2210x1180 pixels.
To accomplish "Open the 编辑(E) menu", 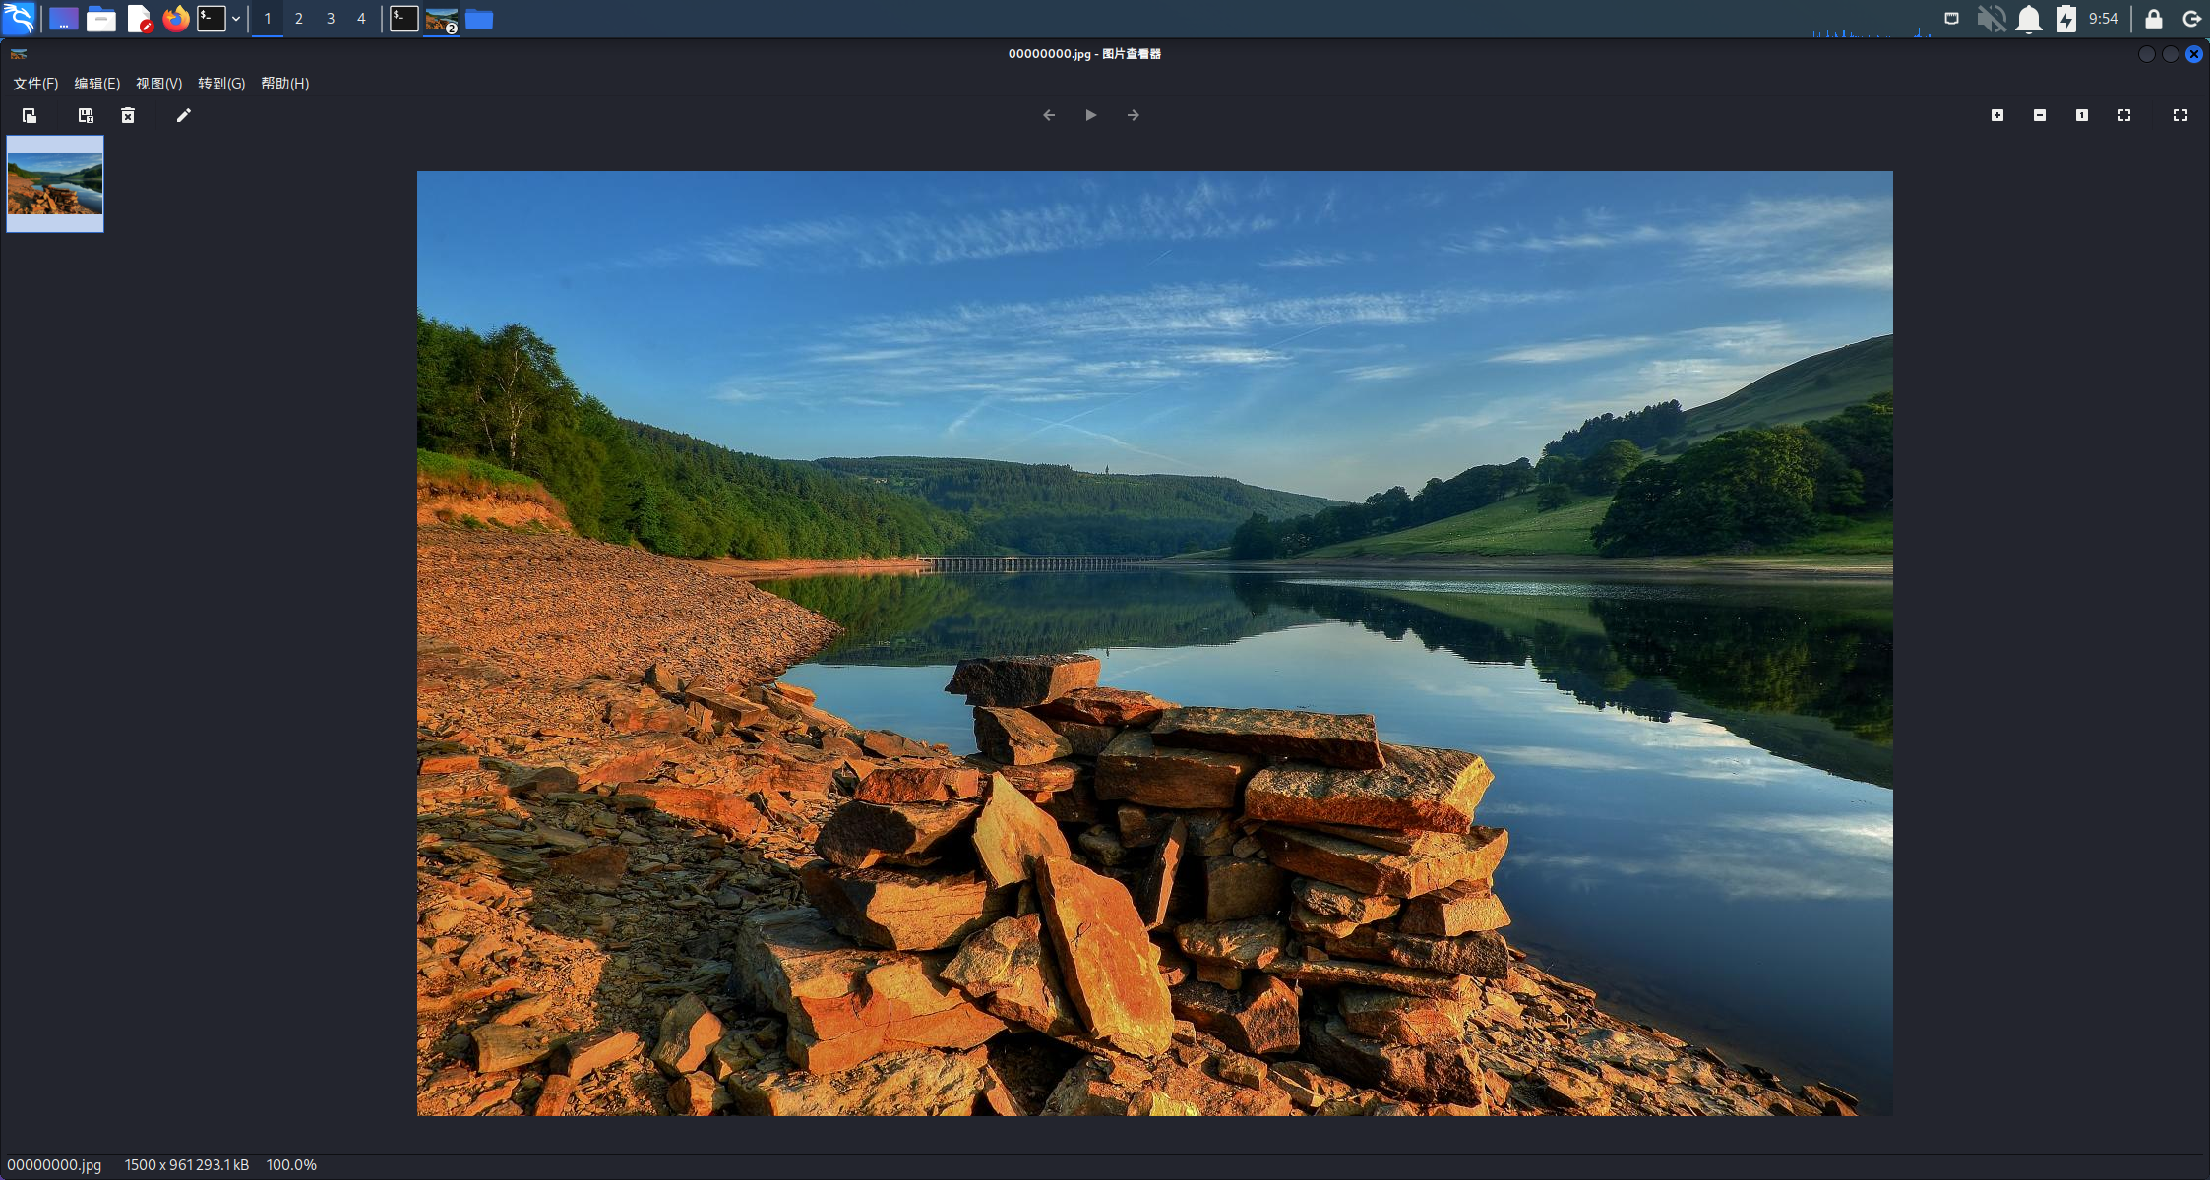I will tap(96, 84).
